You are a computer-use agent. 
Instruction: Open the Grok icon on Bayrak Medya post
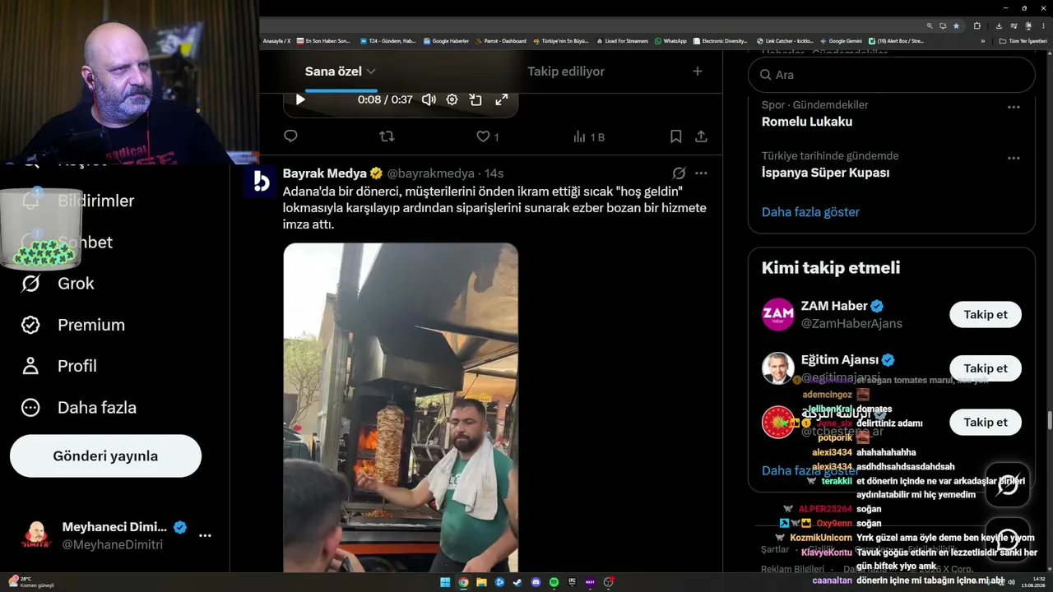pos(679,173)
